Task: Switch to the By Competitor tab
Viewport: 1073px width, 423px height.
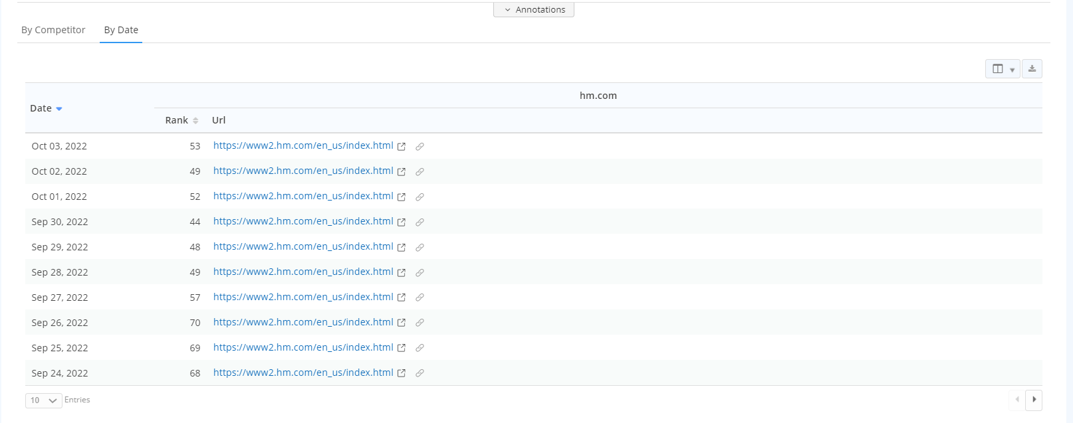Action: (x=53, y=30)
